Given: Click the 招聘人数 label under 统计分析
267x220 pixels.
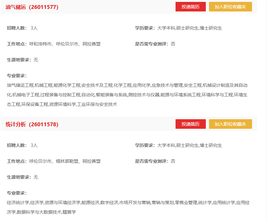Looking at the screenshot, I should [x=17, y=145].
